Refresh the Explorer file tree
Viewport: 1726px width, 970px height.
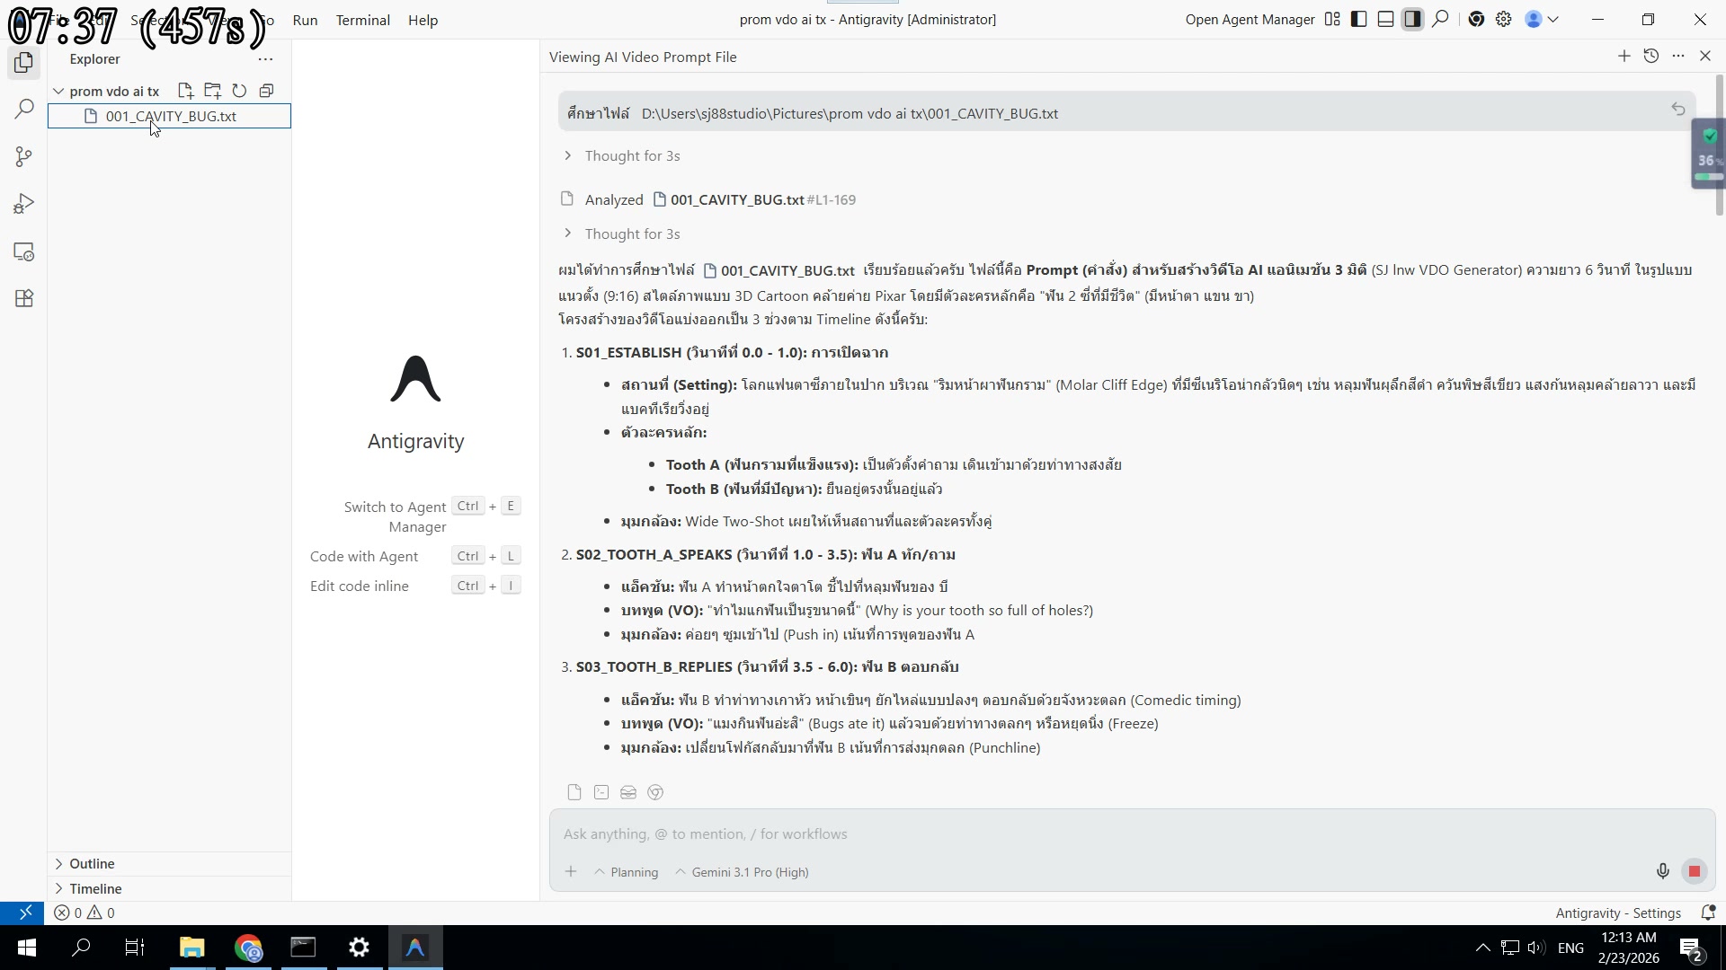tap(239, 91)
